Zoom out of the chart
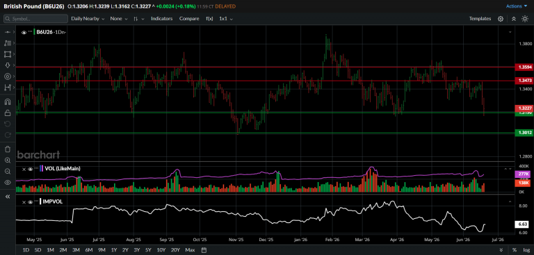 [8, 171]
